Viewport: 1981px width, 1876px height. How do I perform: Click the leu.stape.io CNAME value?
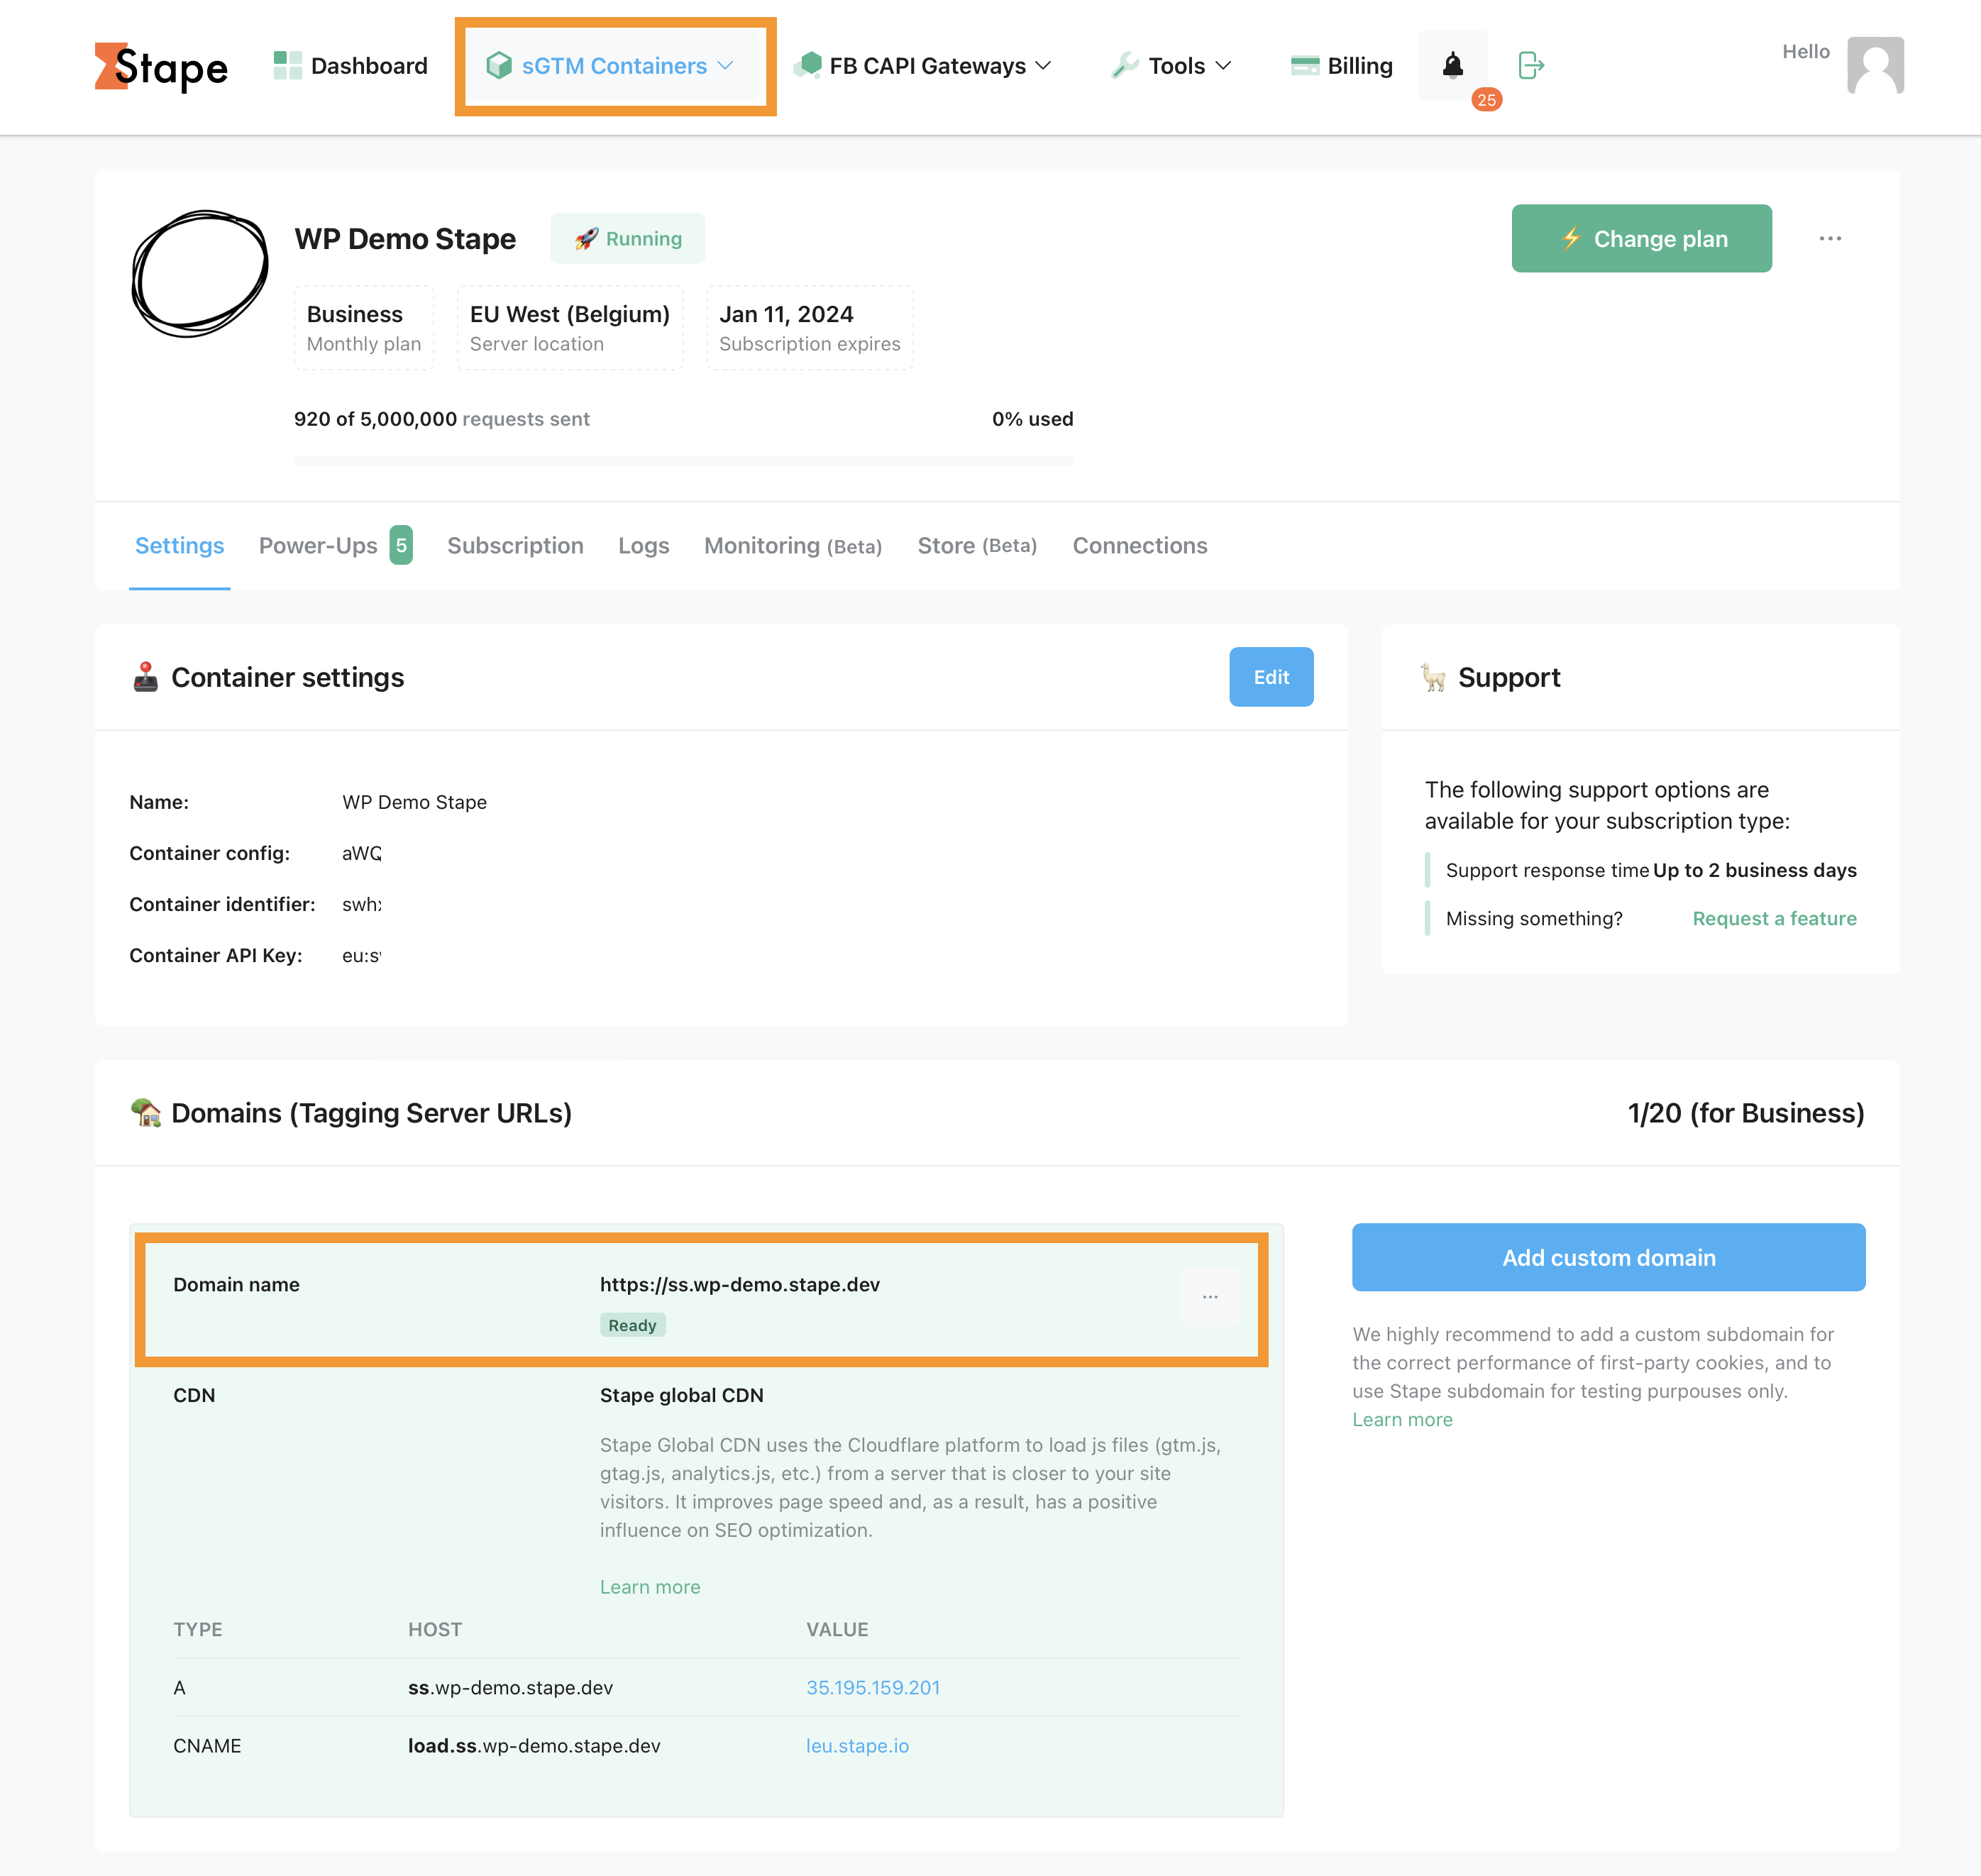(x=857, y=1746)
